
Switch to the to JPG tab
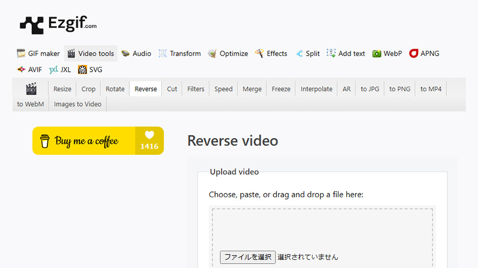(x=370, y=89)
